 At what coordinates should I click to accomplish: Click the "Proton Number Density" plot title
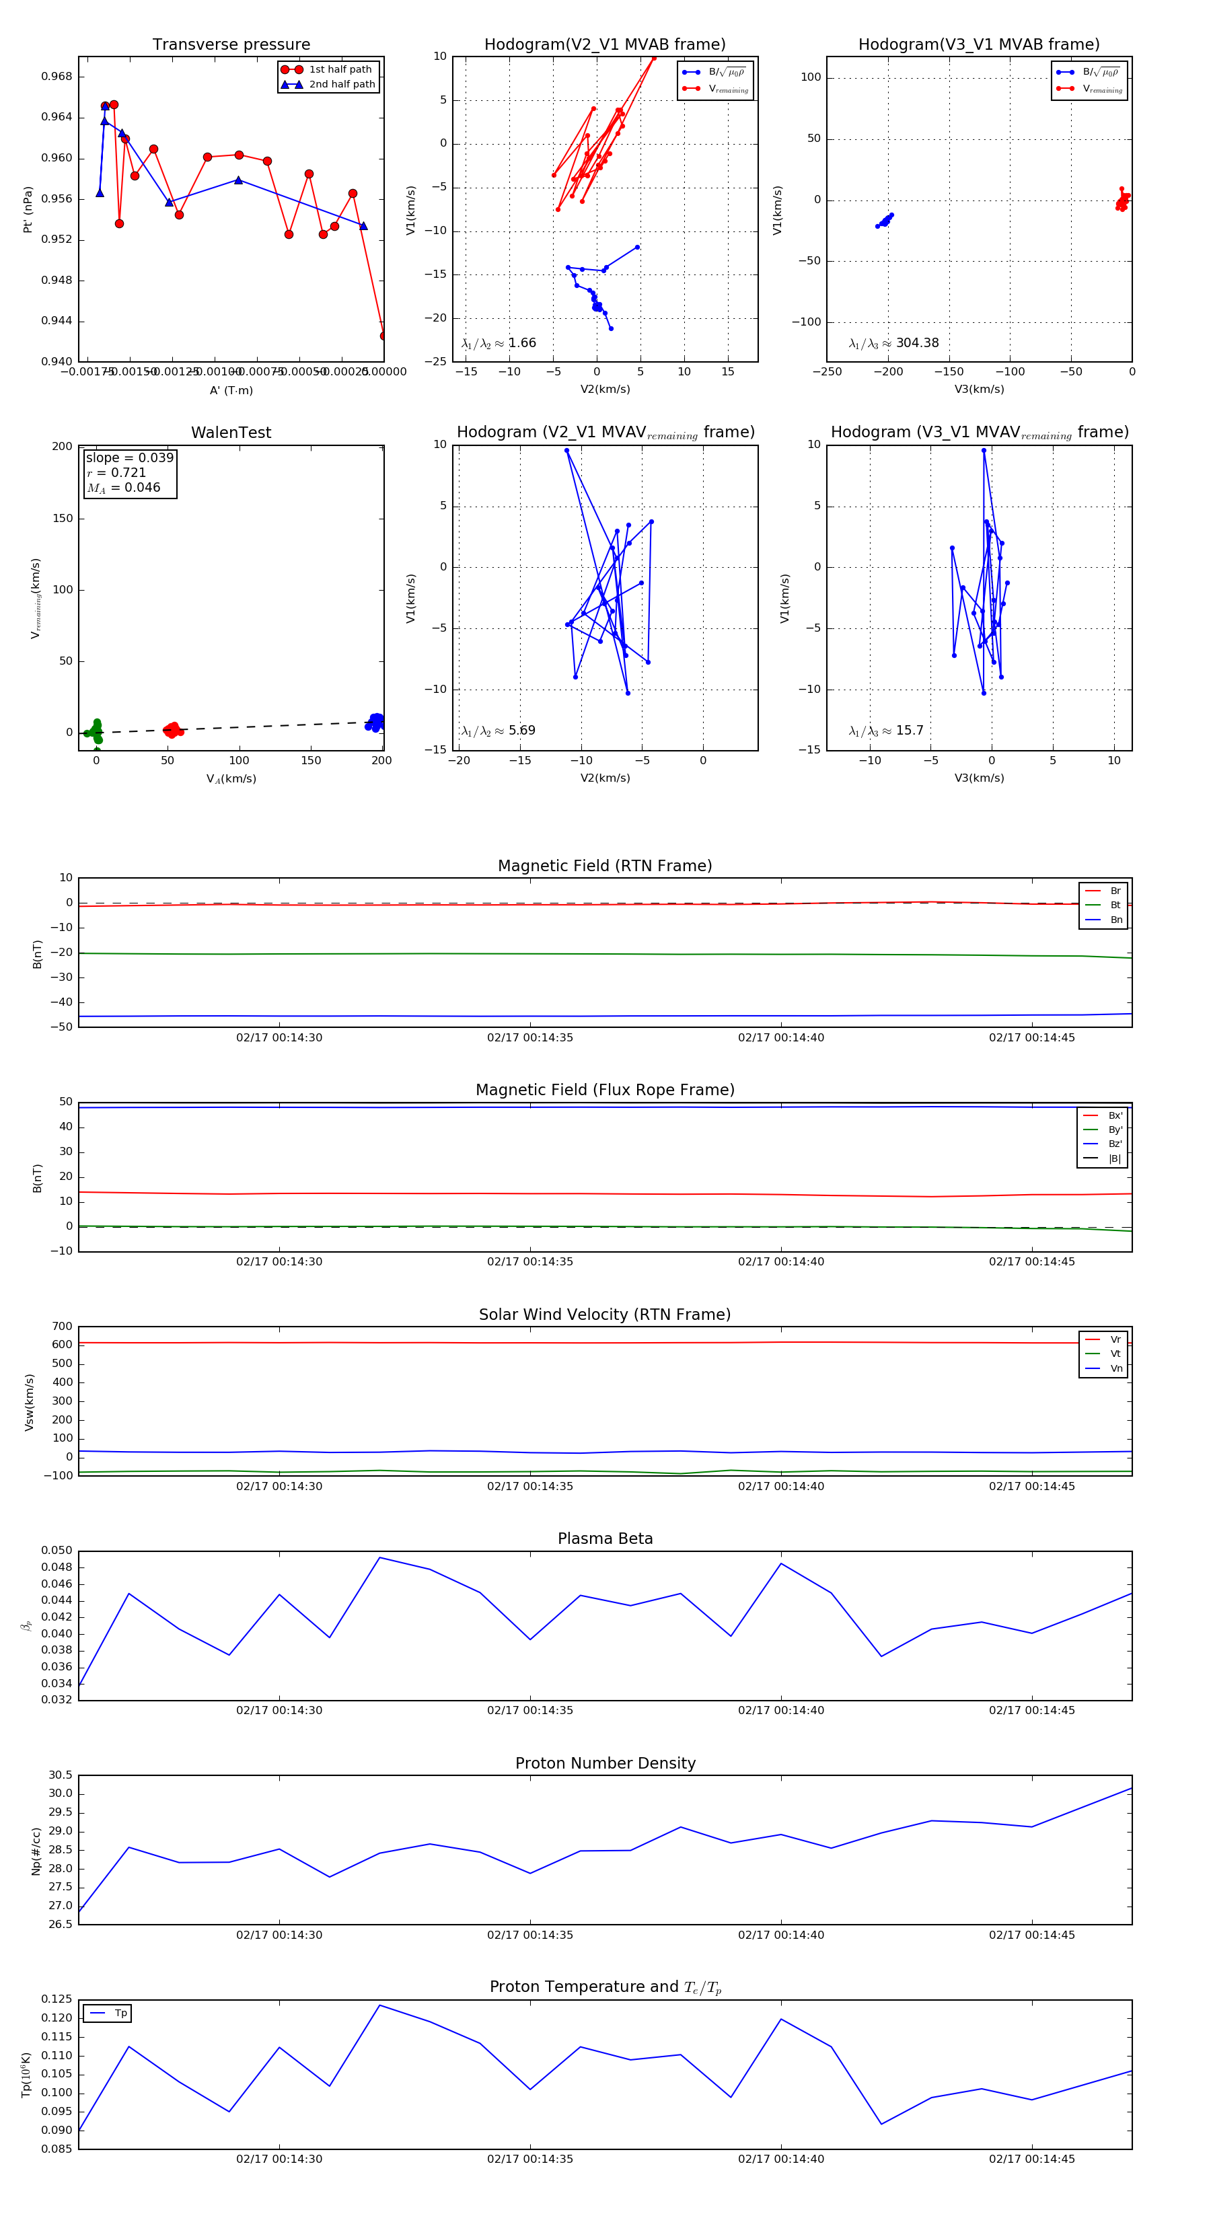coord(605,1763)
